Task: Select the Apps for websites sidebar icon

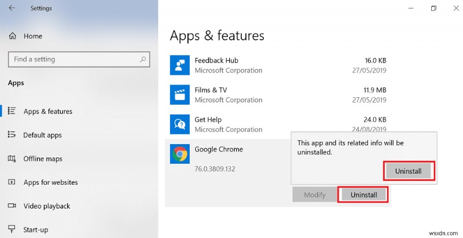Action: coord(12,182)
